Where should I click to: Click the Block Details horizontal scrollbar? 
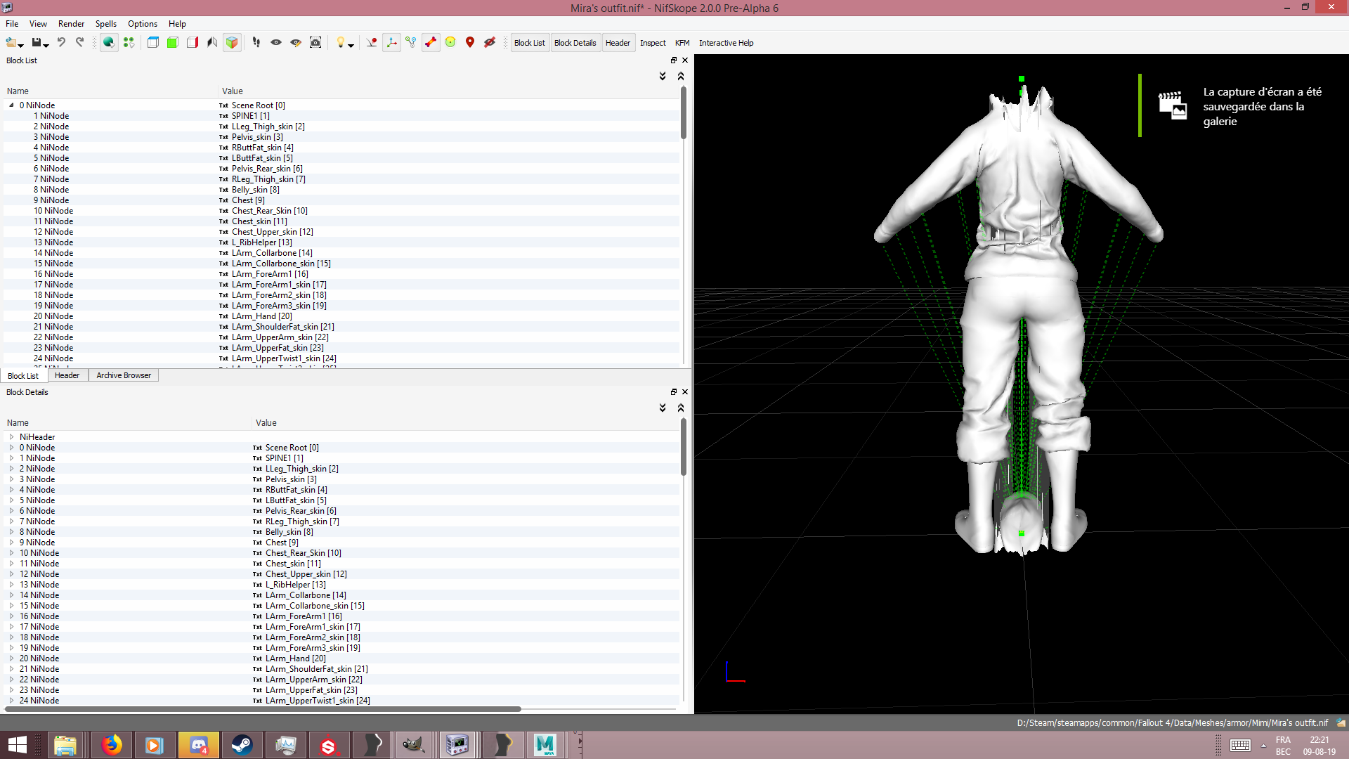[263, 709]
